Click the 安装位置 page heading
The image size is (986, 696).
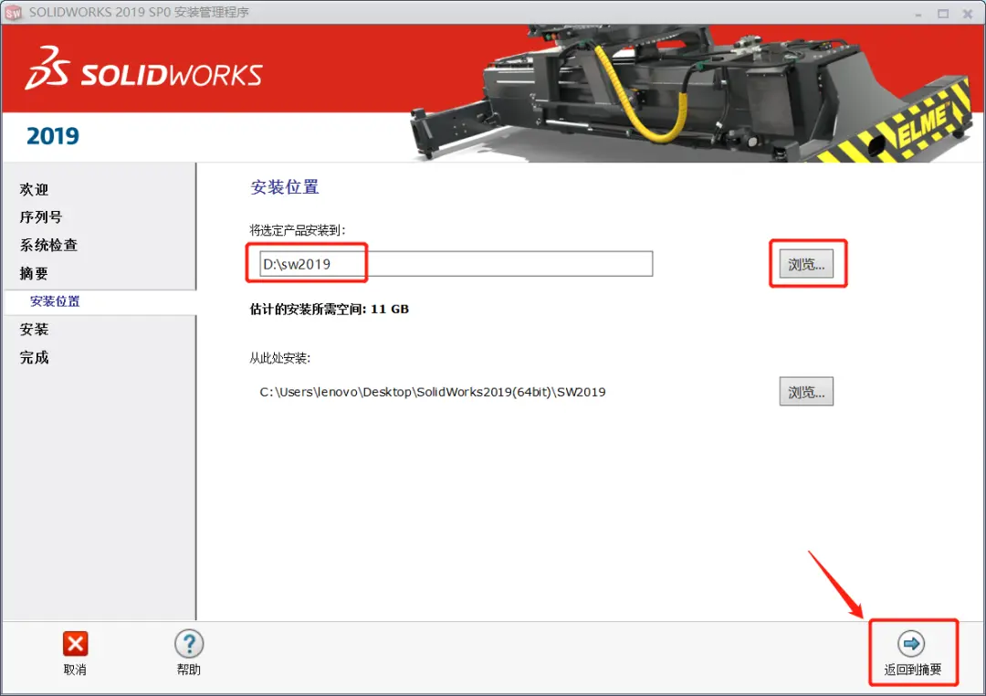[x=285, y=187]
